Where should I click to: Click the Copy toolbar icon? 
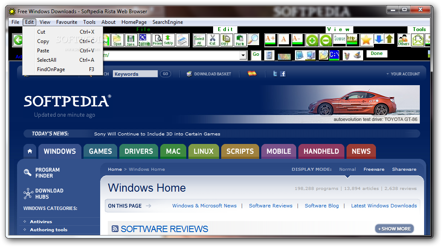[x=226, y=40]
